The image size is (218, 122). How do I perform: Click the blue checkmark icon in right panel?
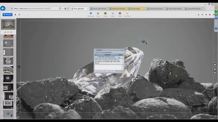(216, 28)
